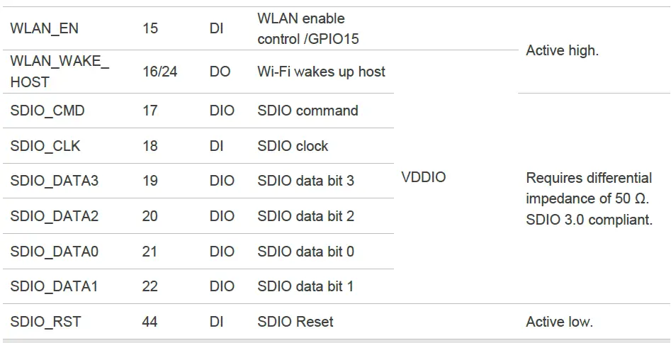The image size is (671, 343).
Task: Click the WLAN_EN pin name cell
Action: pos(45,29)
